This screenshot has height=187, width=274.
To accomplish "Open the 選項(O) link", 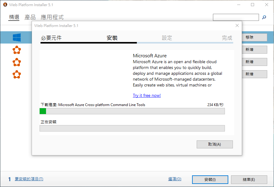I will [x=175, y=179].
